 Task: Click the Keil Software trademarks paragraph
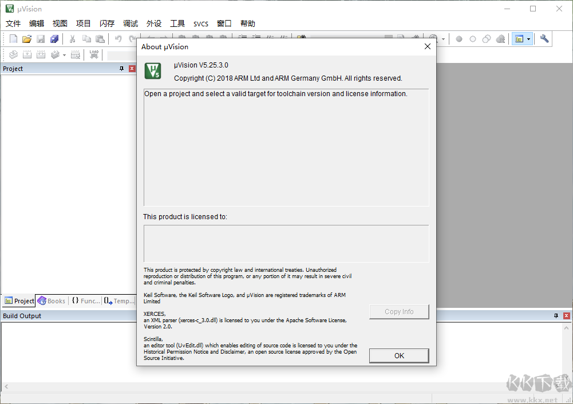pyautogui.click(x=244, y=298)
